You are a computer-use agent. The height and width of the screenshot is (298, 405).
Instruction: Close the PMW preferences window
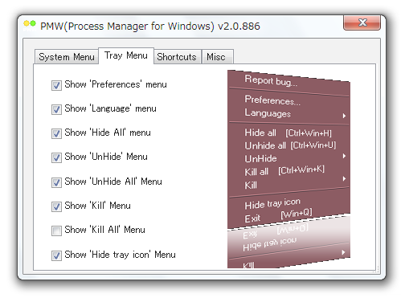pyautogui.click(x=362, y=22)
